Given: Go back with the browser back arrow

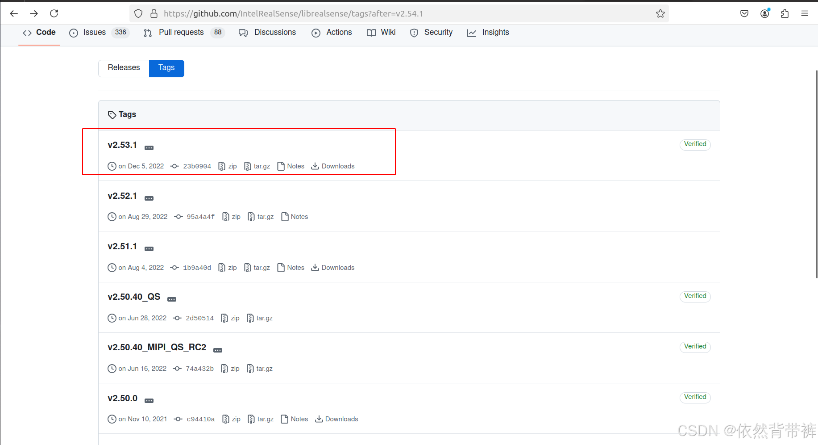Looking at the screenshot, I should point(14,13).
